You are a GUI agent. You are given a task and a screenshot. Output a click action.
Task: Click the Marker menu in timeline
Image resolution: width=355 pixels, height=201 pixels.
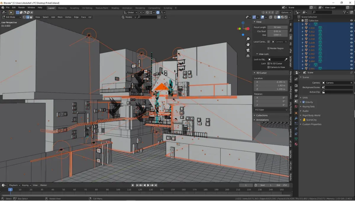(43, 185)
